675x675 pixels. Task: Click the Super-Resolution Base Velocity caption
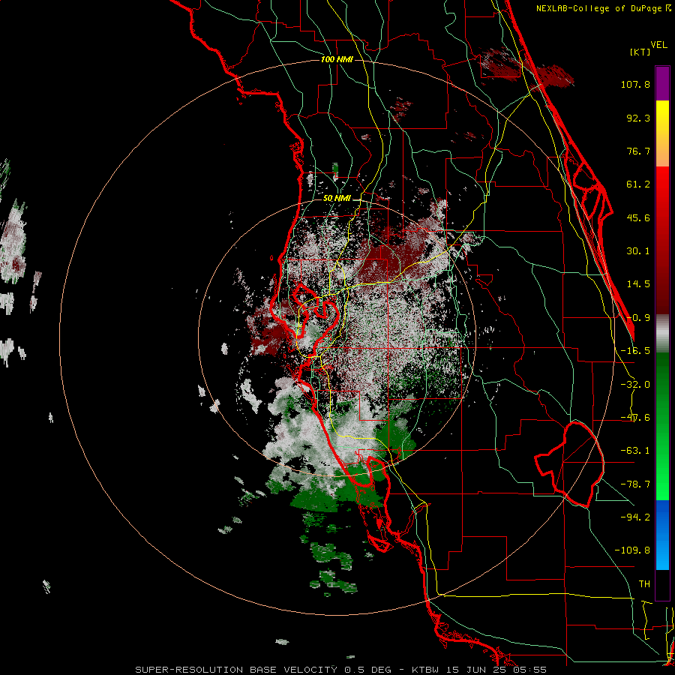point(341,670)
